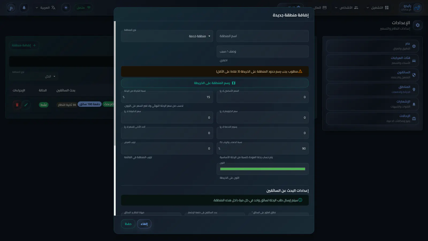The height and width of the screenshot is (241, 428).
Task: Select the الإشعارات settings tab
Action: click(x=372, y=104)
